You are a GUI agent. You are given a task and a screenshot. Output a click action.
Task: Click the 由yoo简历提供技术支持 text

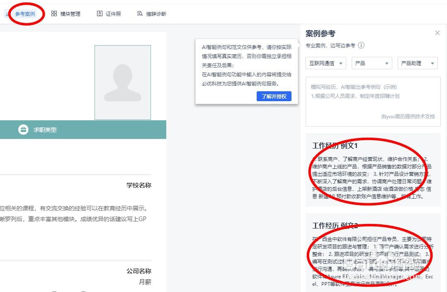point(408,116)
